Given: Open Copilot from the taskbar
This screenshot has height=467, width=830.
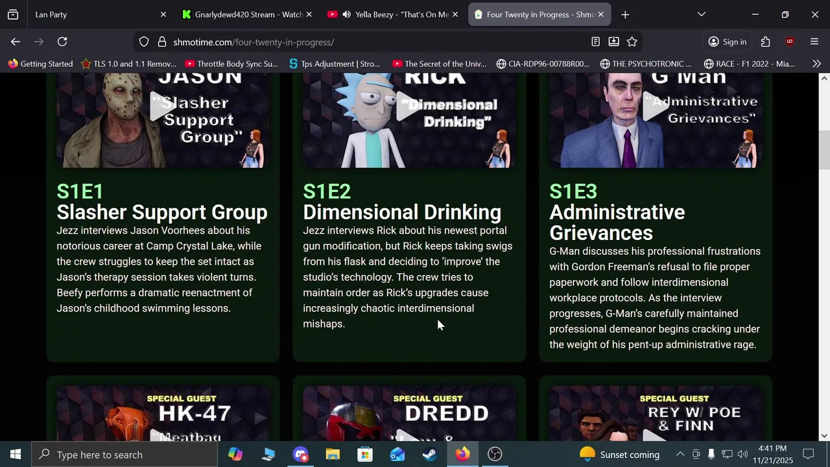Looking at the screenshot, I should 235,454.
